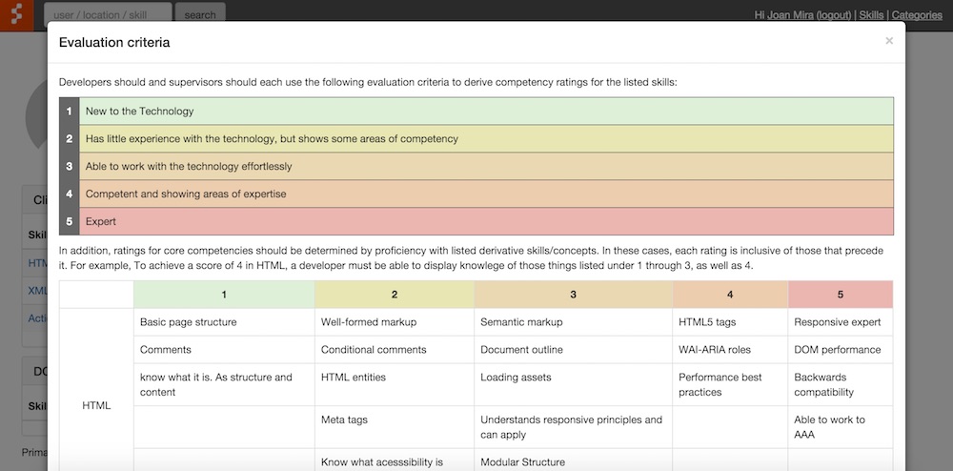Click the 'Semantic markup' table cell

point(521,322)
